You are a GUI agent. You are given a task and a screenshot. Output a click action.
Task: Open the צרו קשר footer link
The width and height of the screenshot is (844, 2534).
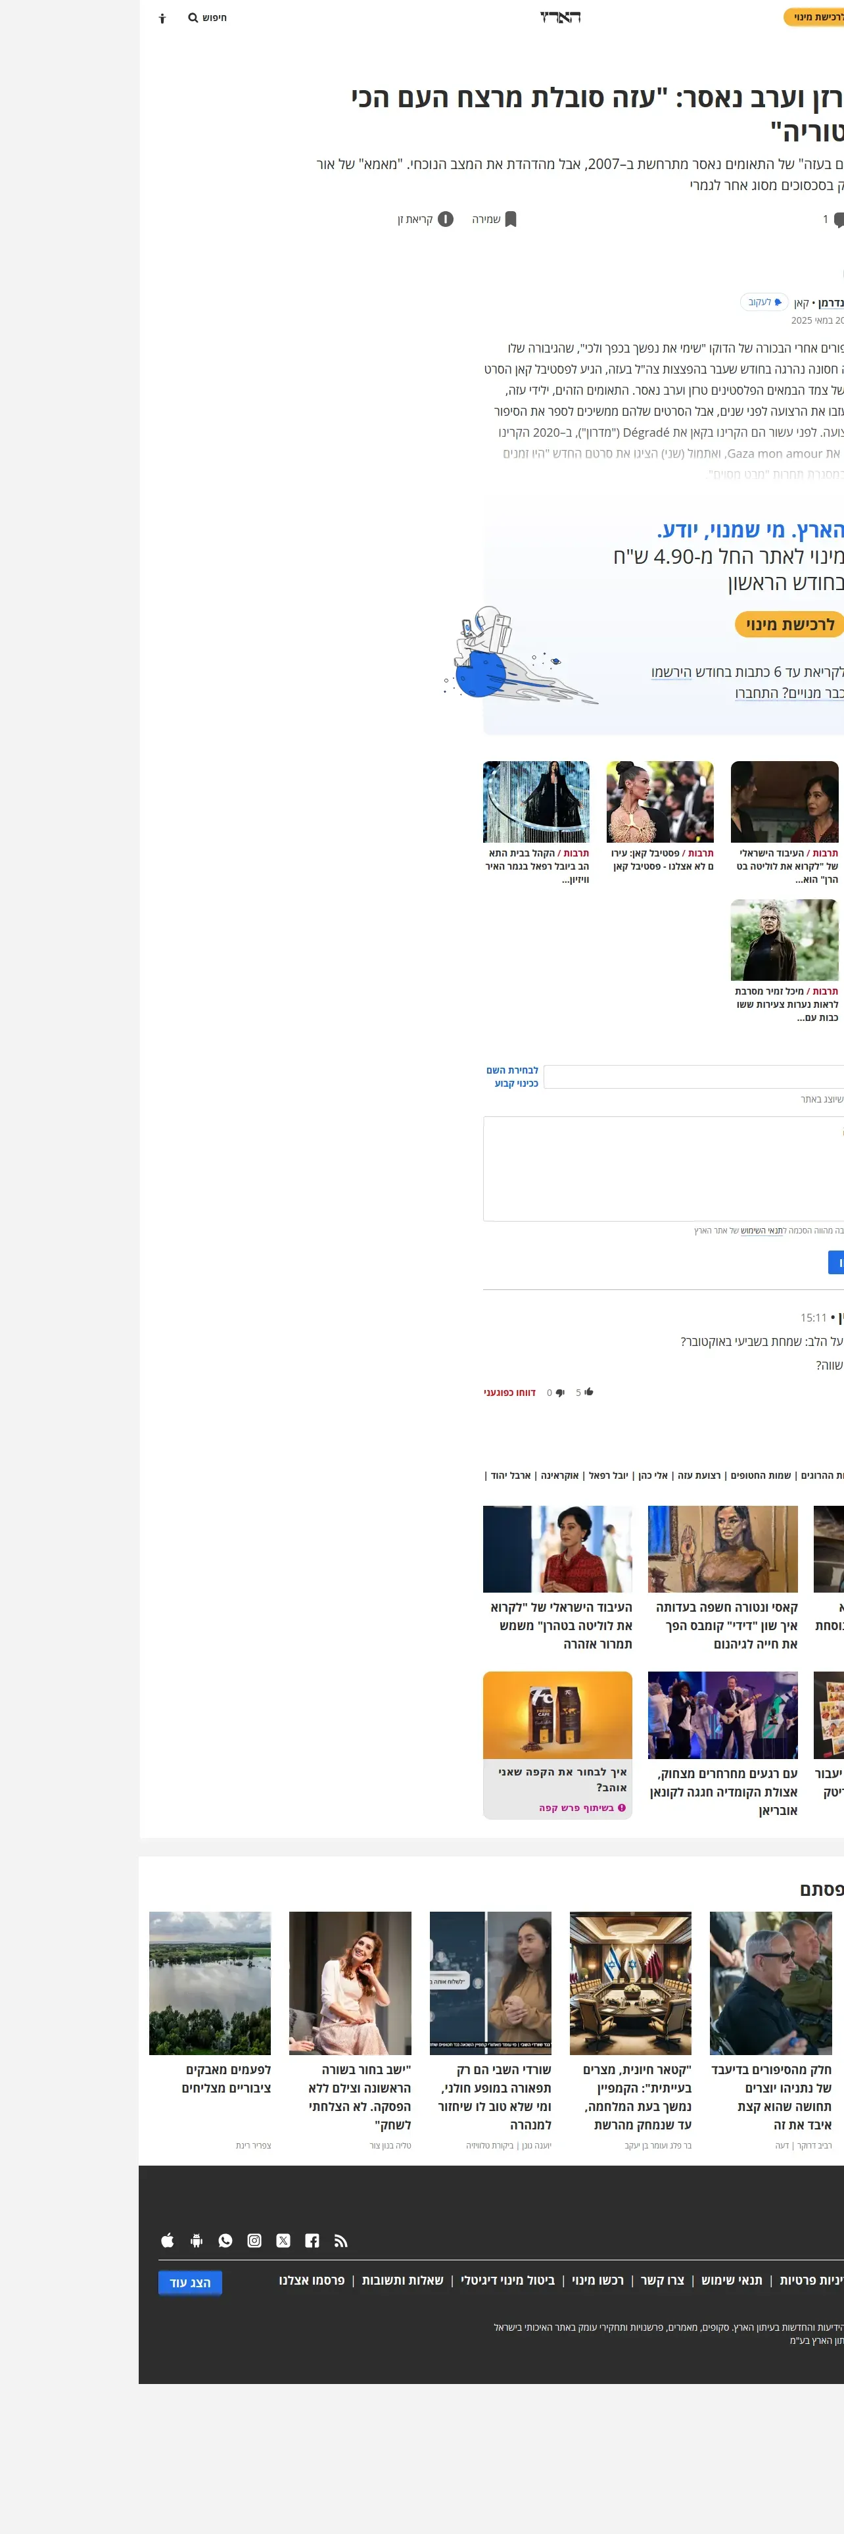click(662, 2280)
